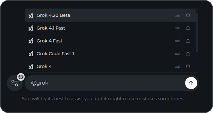Click the xai provider label for Grok 4.20 Beta

(178, 15)
